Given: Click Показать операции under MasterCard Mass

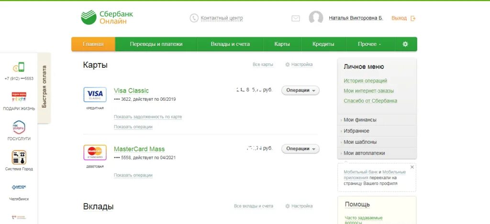Looking at the screenshot, I should point(133,175).
